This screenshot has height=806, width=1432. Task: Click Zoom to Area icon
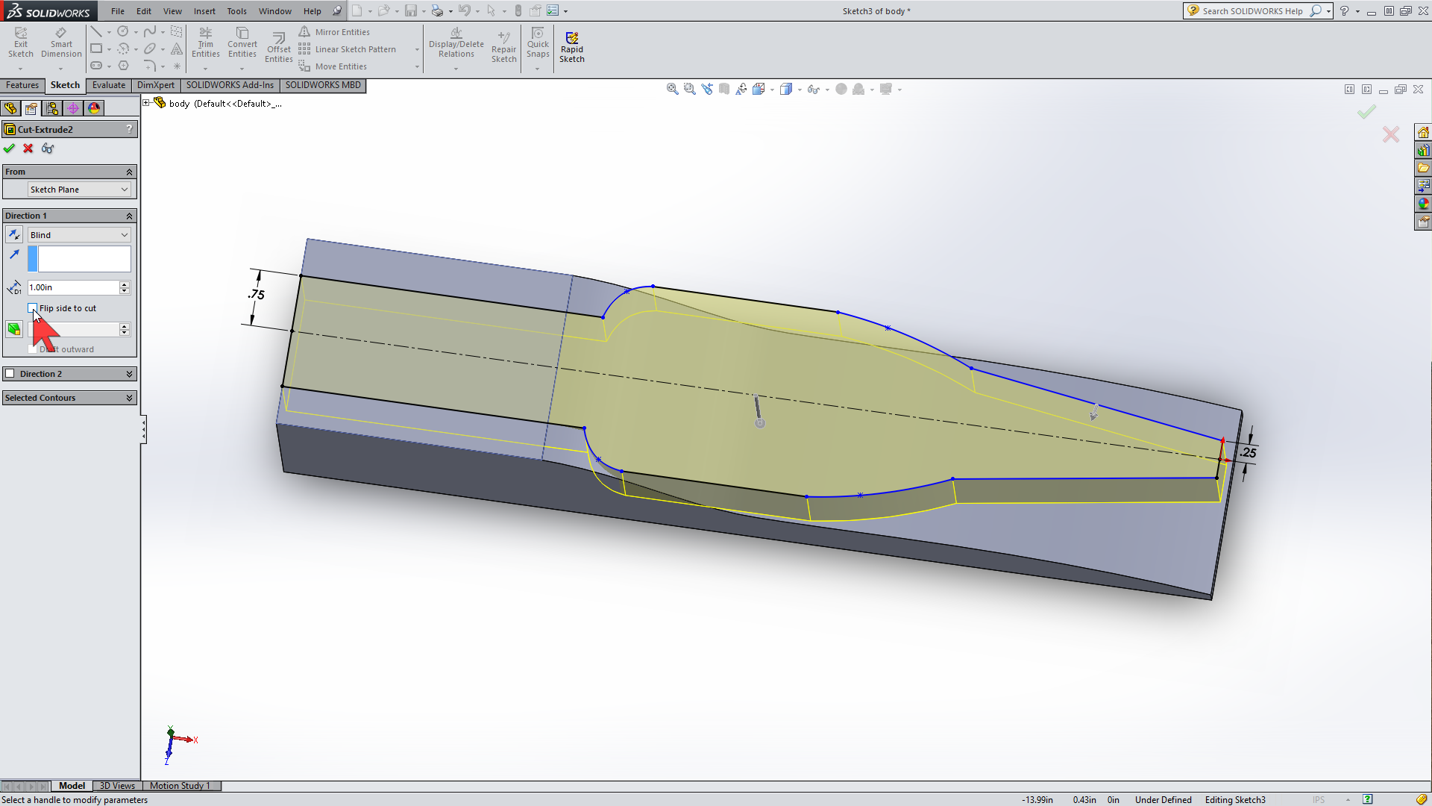[690, 90]
